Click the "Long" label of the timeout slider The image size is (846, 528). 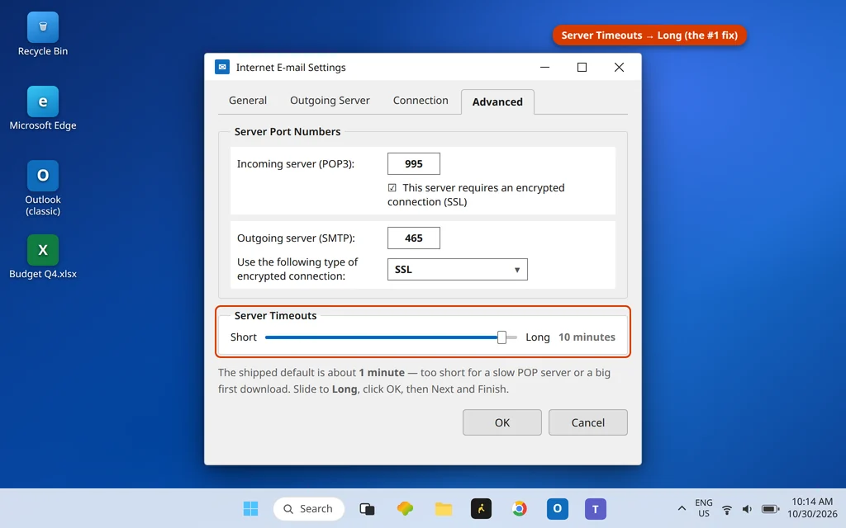coord(537,337)
